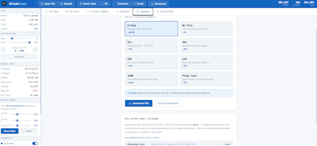The image size is (317, 146).
Task: Click the Scale Z slider handle
Action: click(17, 125)
